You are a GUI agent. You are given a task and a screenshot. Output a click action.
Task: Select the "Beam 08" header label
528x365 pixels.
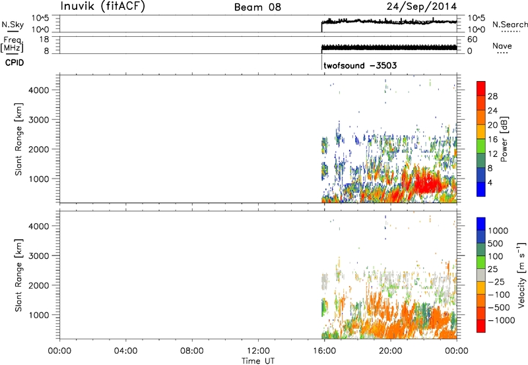tap(257, 7)
